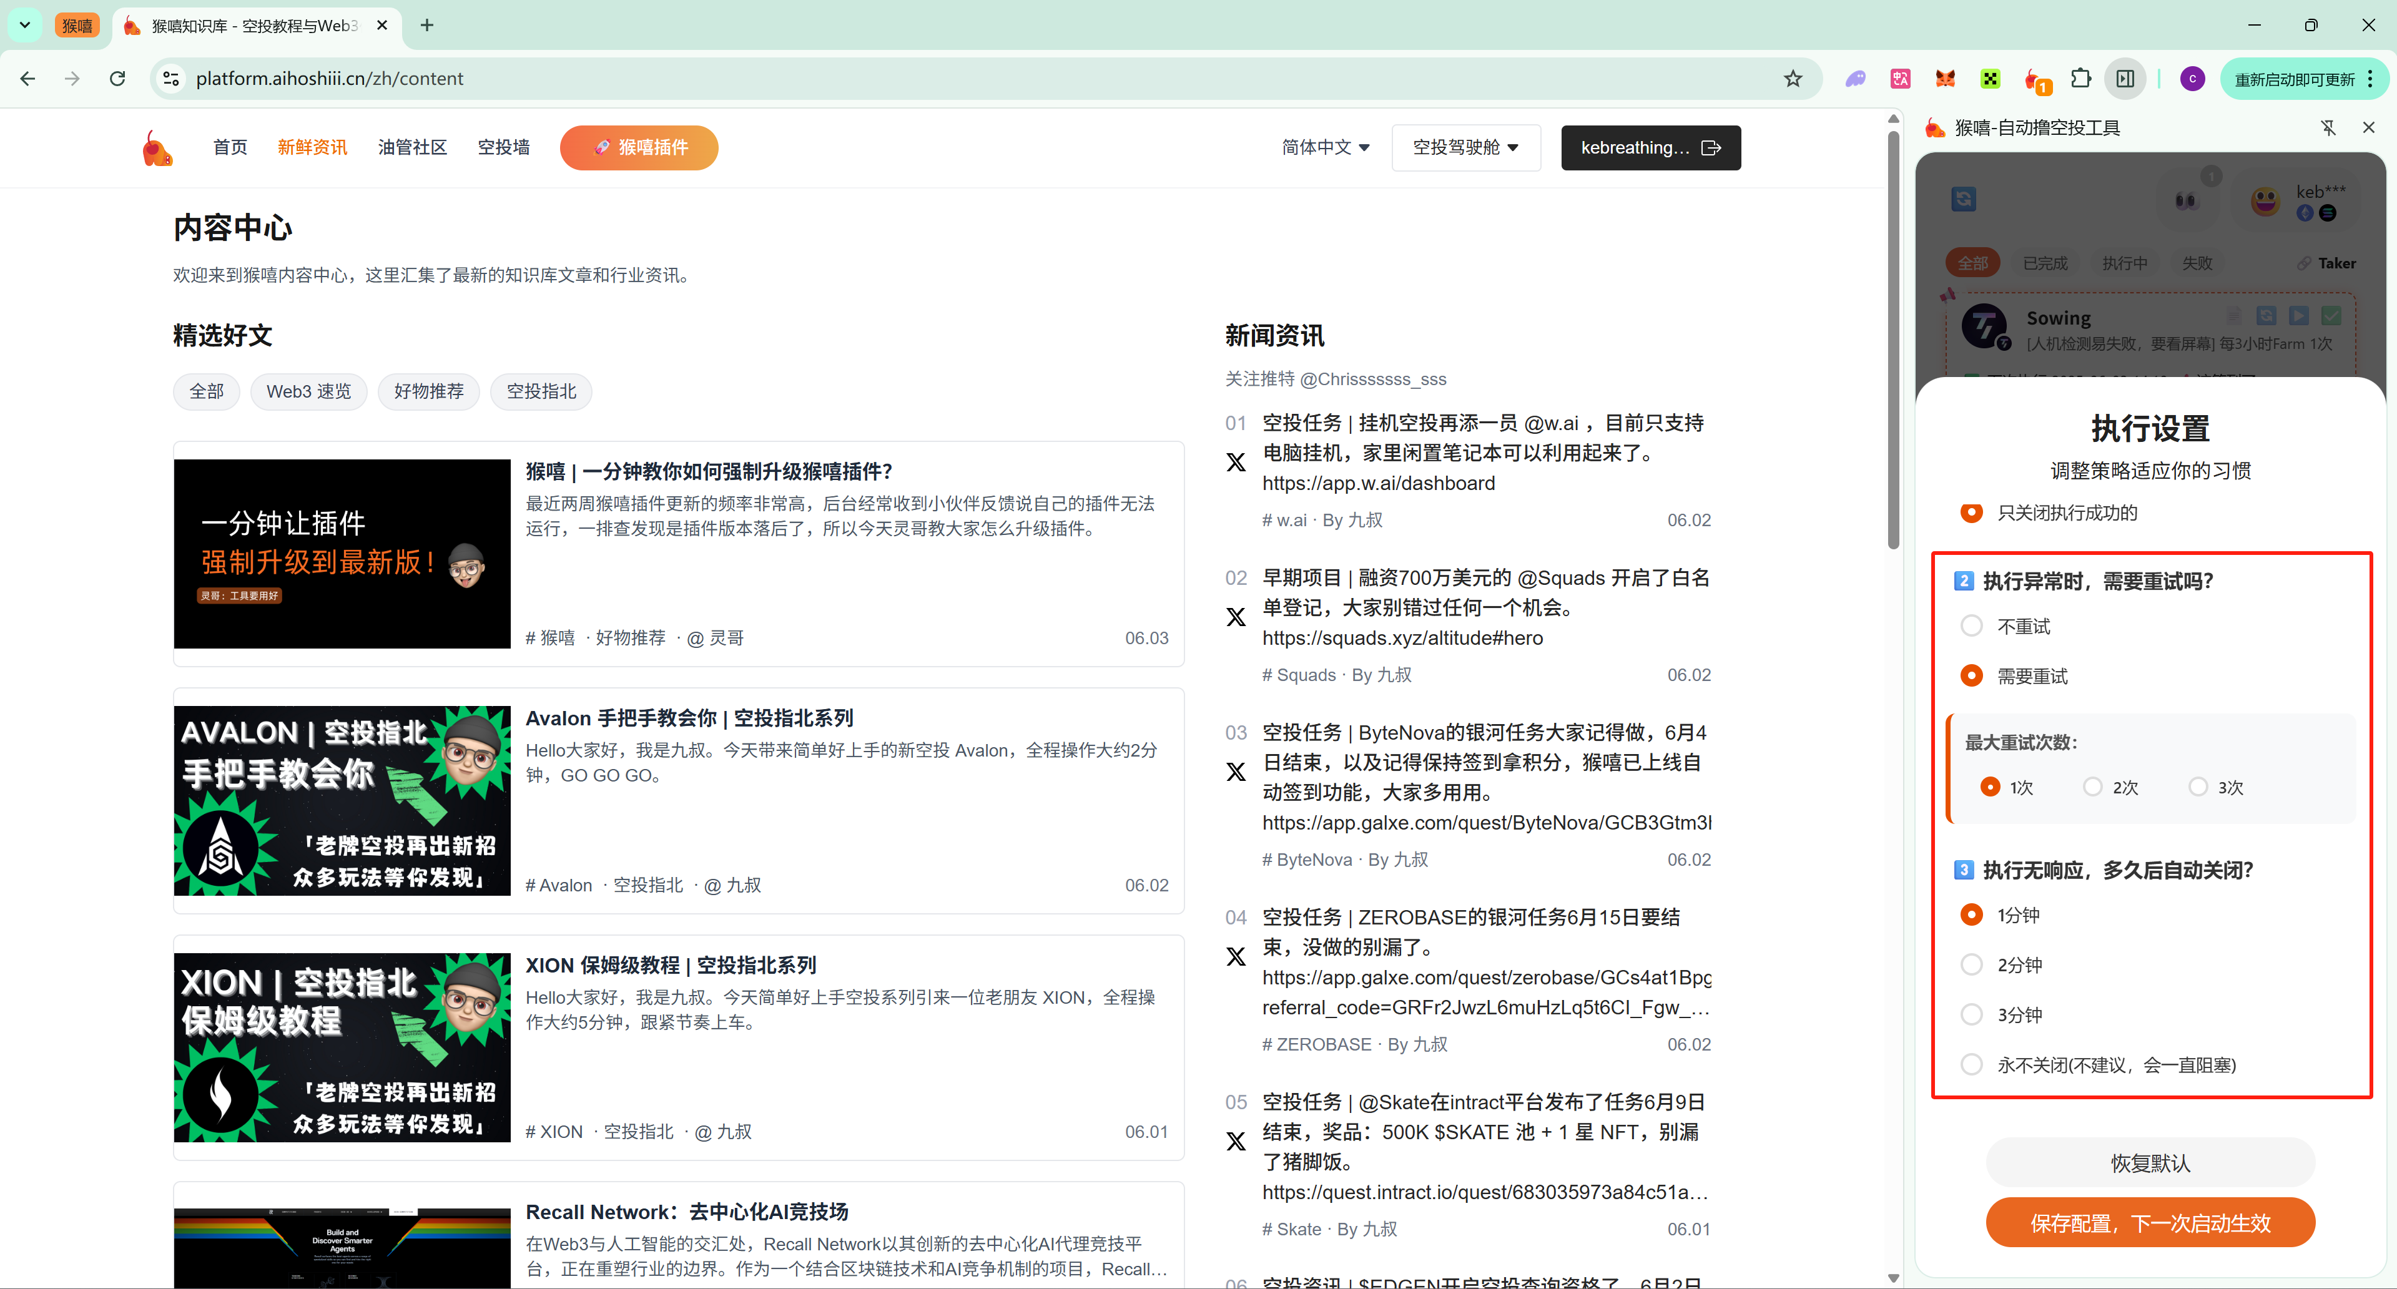
Task: Click the X icon beside news item 02
Action: click(1236, 617)
